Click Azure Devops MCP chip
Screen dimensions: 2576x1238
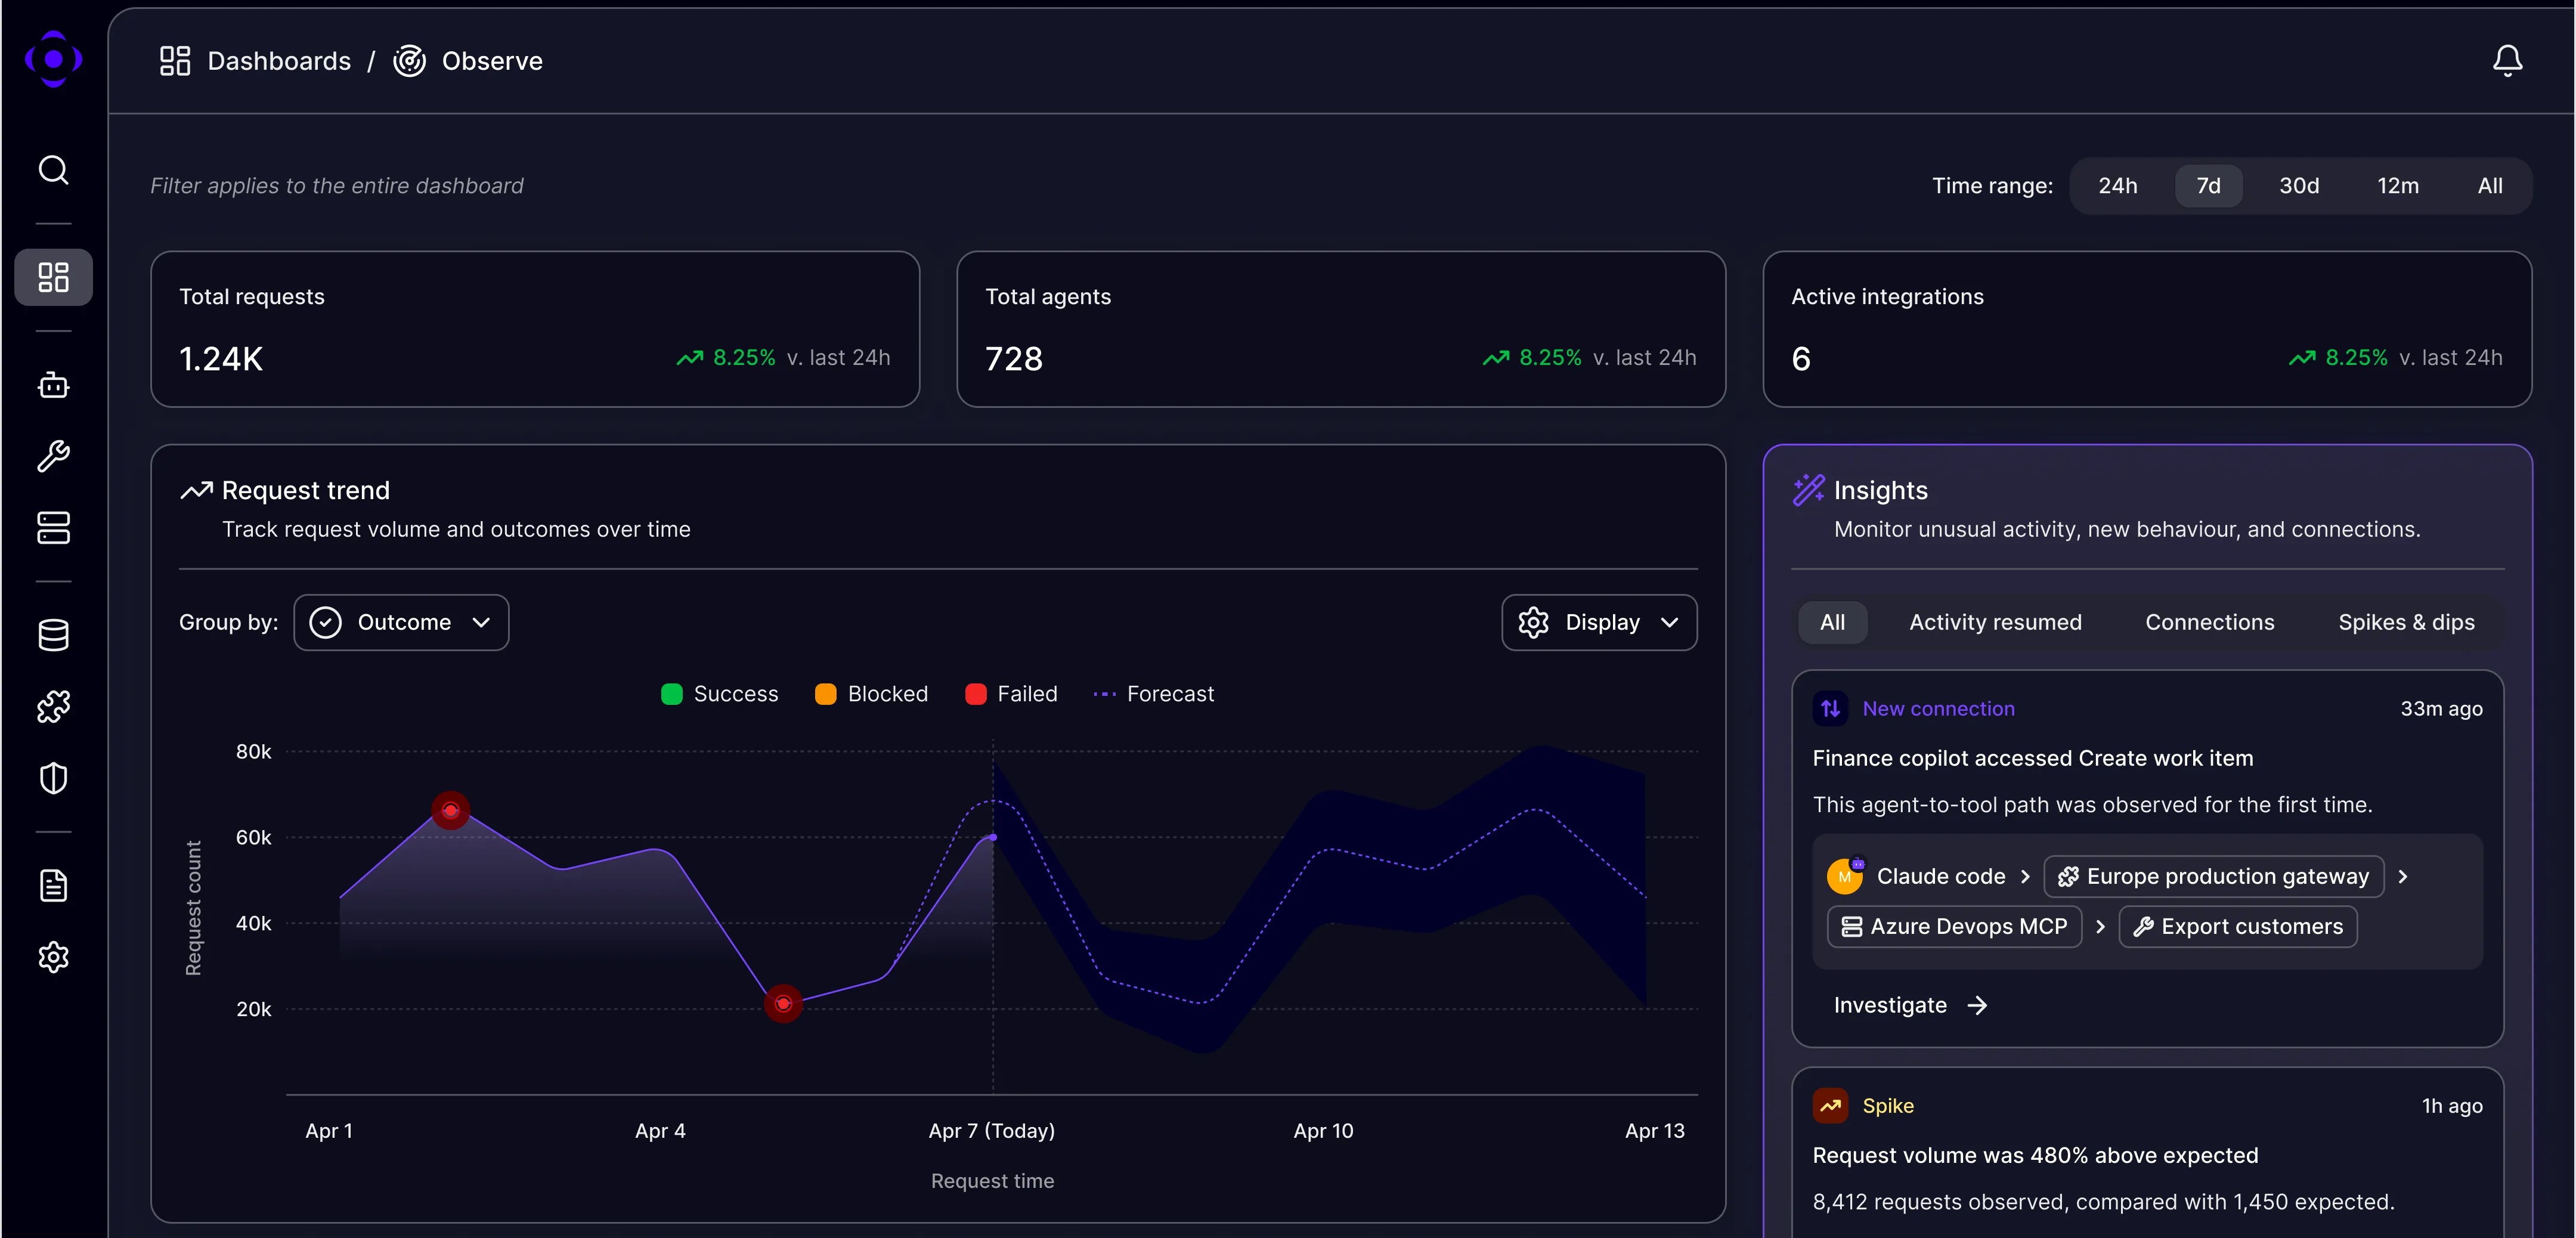click(1954, 926)
